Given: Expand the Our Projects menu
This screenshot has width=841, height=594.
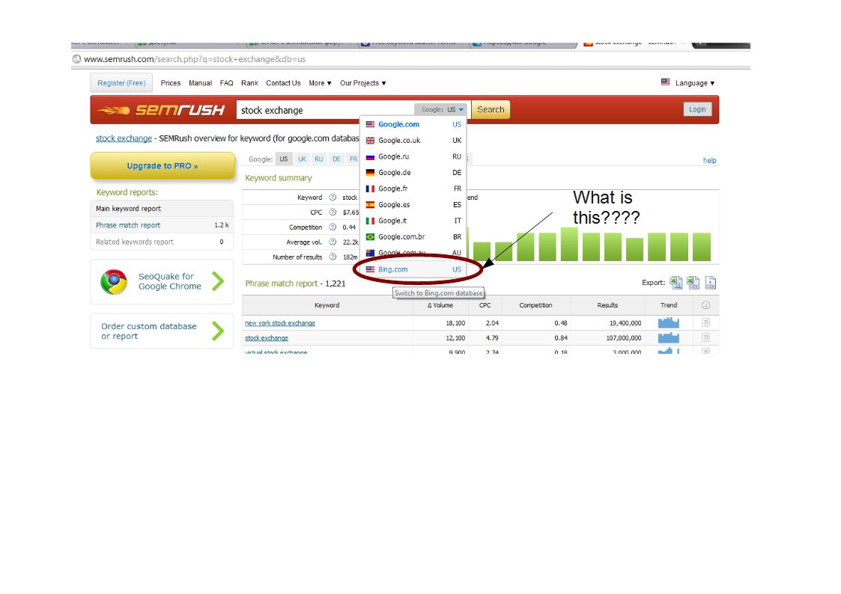Looking at the screenshot, I should 363,83.
